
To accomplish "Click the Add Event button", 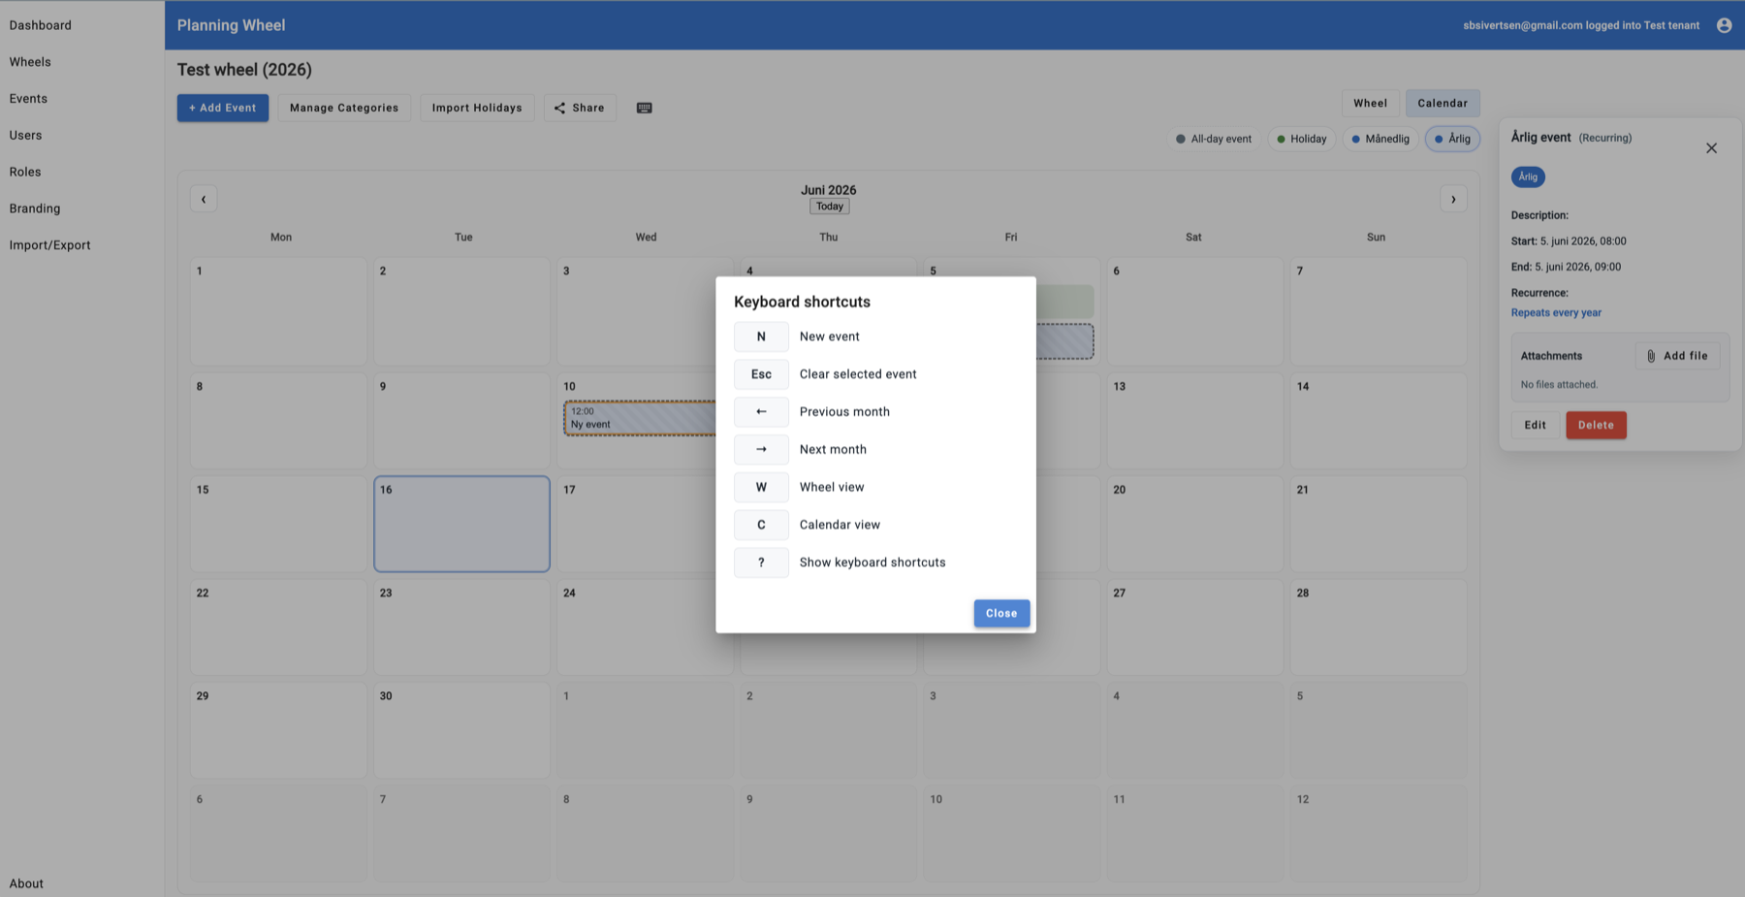I will point(223,108).
